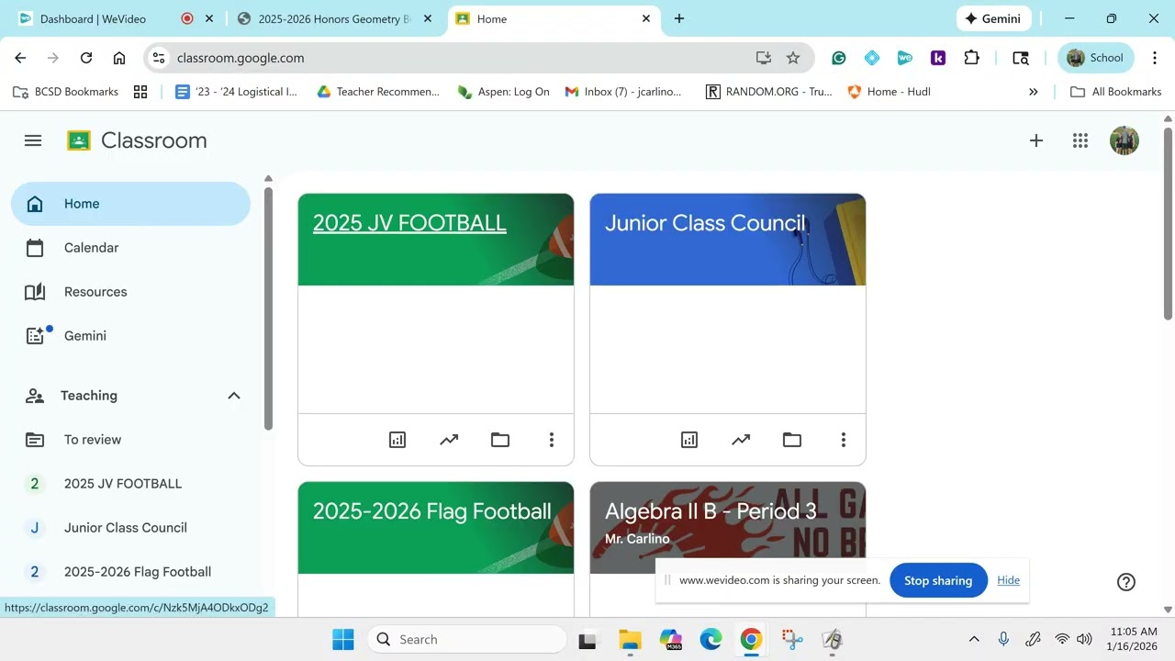The height and width of the screenshot is (661, 1175).
Task: Open the Algebra II B - Period 3 class title
Action: pyautogui.click(x=711, y=511)
